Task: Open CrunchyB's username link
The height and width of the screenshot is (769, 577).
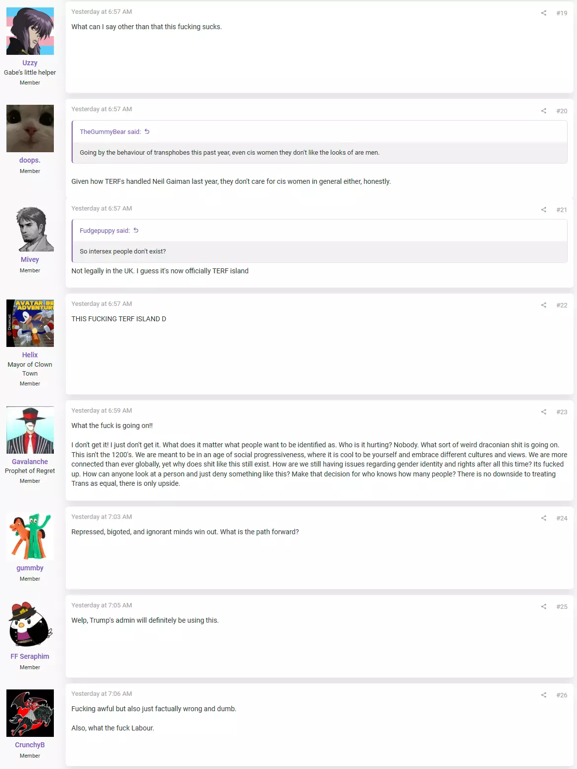Action: pos(30,745)
